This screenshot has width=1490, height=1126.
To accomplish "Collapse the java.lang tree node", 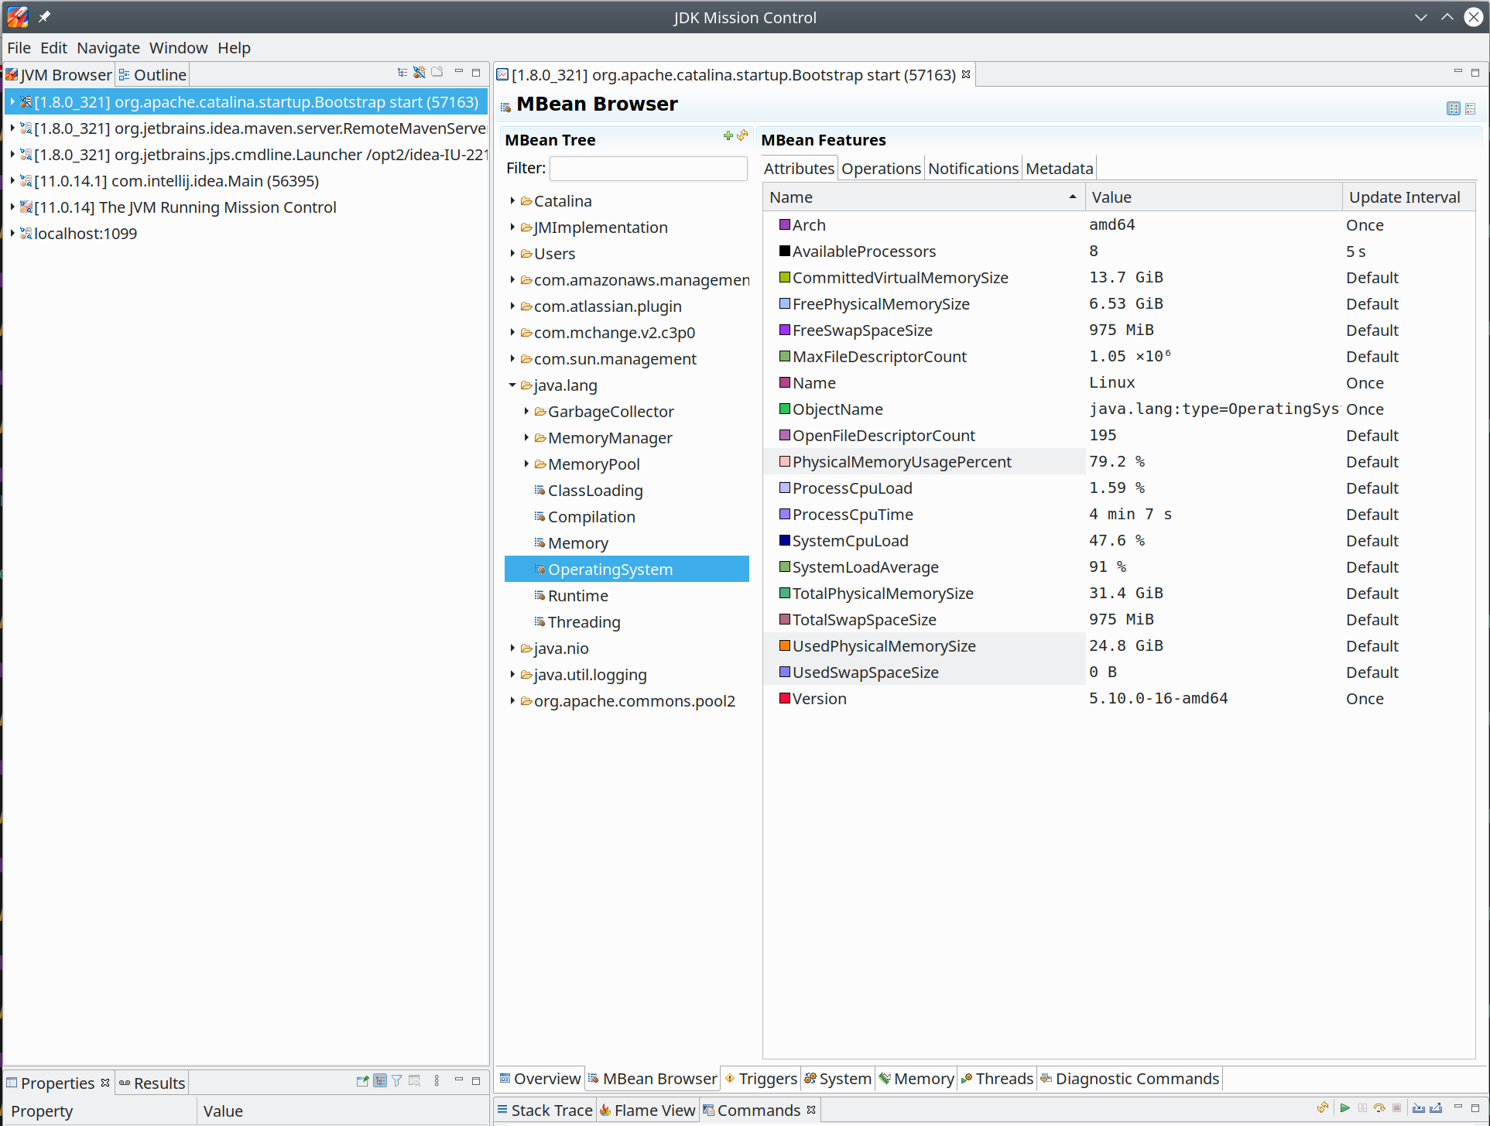I will (x=512, y=385).
